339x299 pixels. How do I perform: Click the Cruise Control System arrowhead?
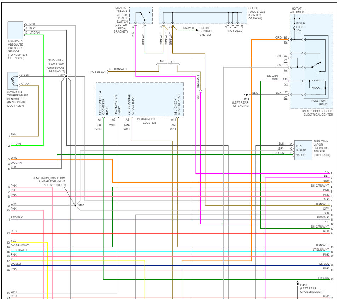[x=197, y=30]
